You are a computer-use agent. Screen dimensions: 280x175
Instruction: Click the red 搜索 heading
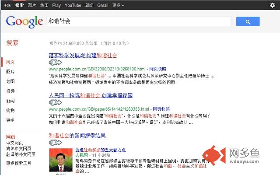(12, 43)
